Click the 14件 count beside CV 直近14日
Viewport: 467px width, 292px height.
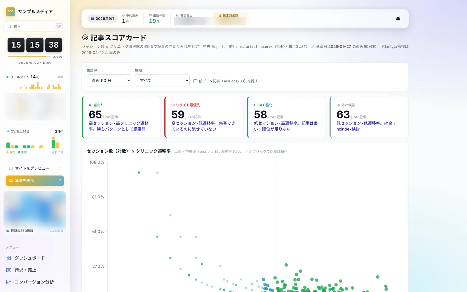coord(59,131)
